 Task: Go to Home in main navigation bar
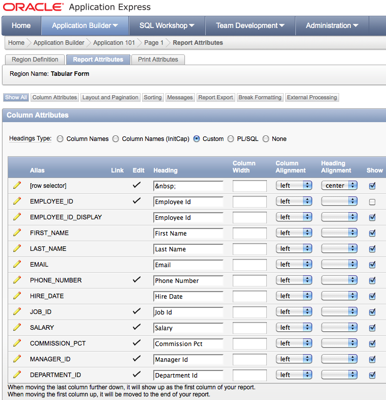point(21,25)
